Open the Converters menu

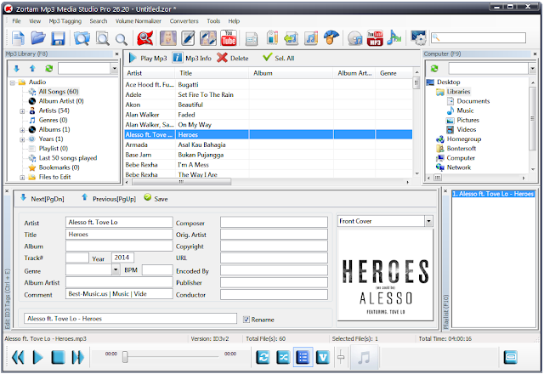[x=184, y=20]
